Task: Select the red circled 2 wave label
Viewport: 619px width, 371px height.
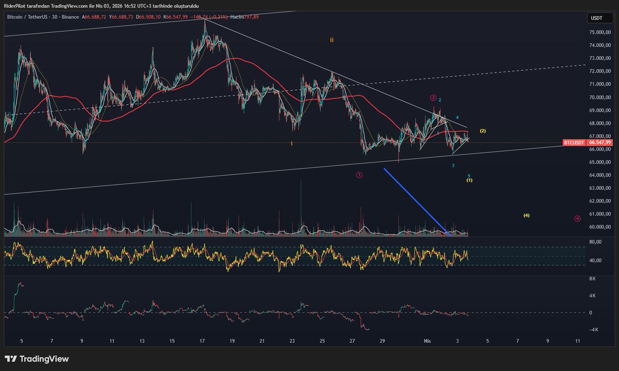Action: [433, 97]
